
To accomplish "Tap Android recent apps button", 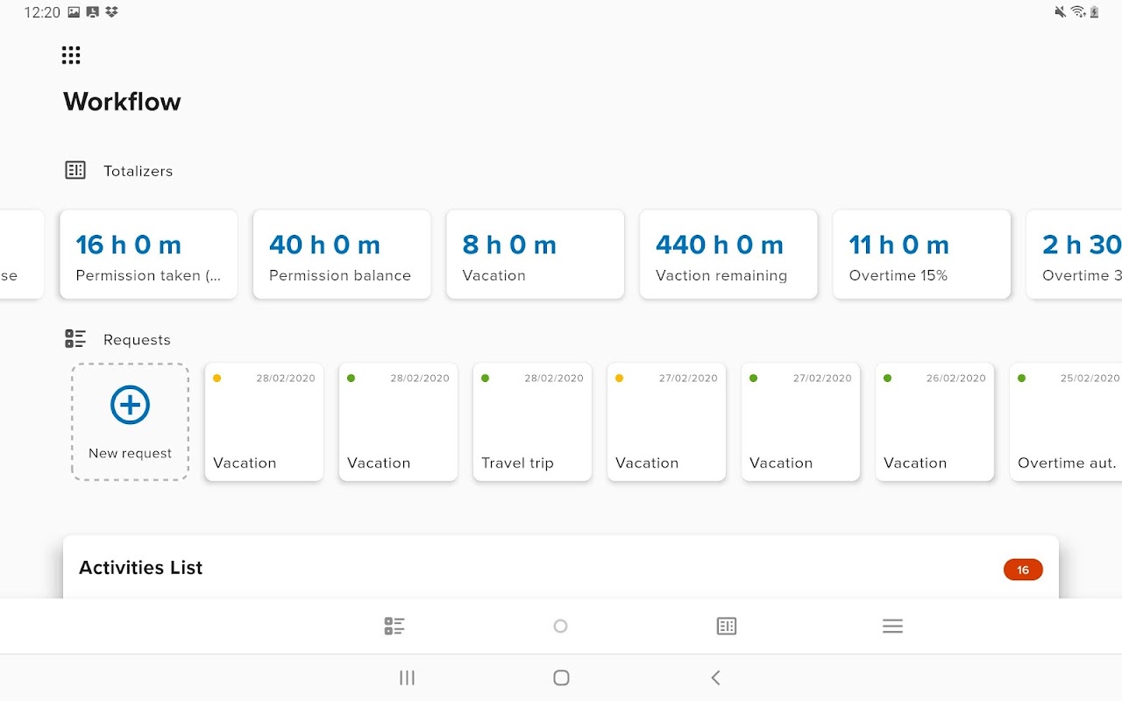I will (x=407, y=677).
